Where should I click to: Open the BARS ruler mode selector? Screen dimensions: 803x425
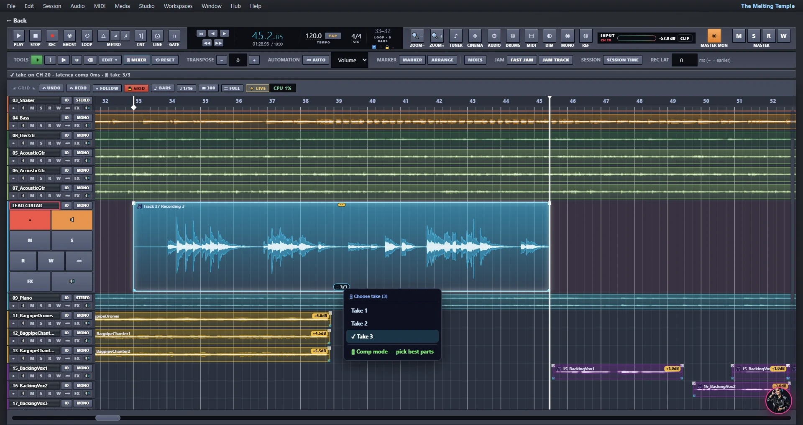(163, 88)
